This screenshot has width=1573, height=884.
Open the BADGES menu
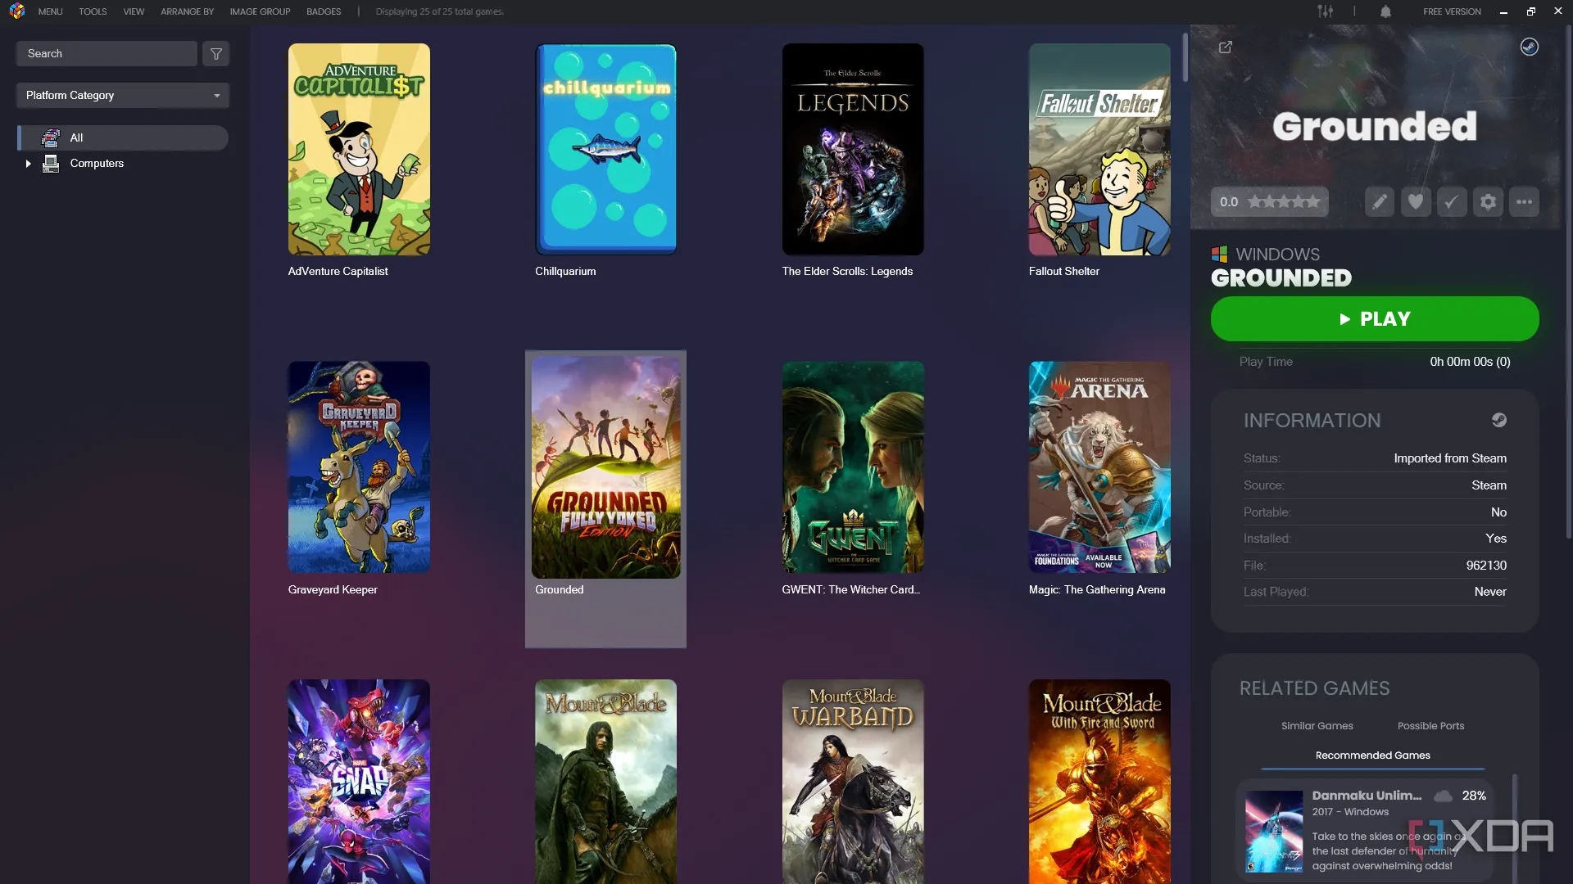pyautogui.click(x=324, y=11)
